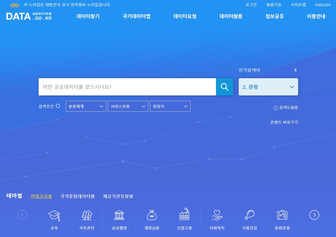Image resolution: width=336 pixels, height=237 pixels.
Task: Click the 사회복지 heart-in-hand icon
Action: (x=217, y=215)
